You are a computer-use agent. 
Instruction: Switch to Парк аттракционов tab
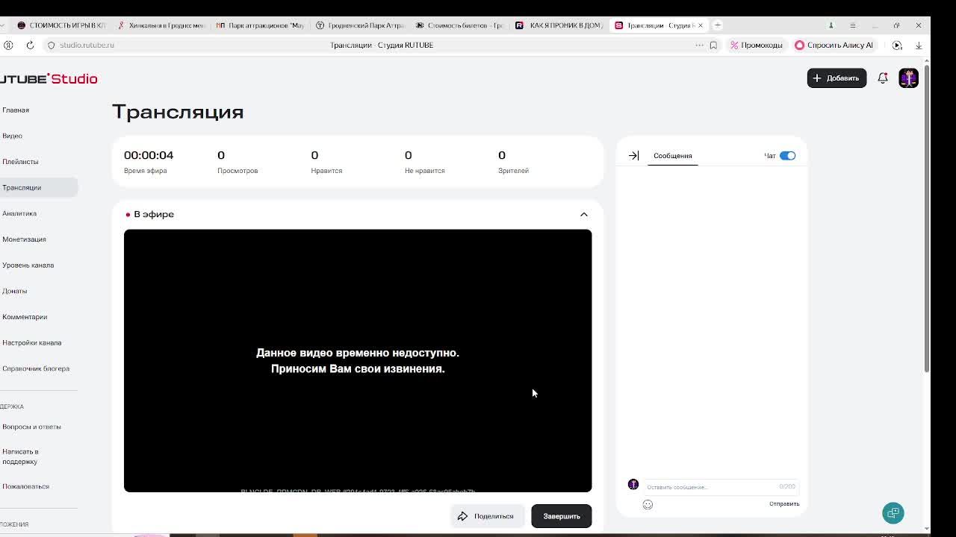click(x=260, y=25)
